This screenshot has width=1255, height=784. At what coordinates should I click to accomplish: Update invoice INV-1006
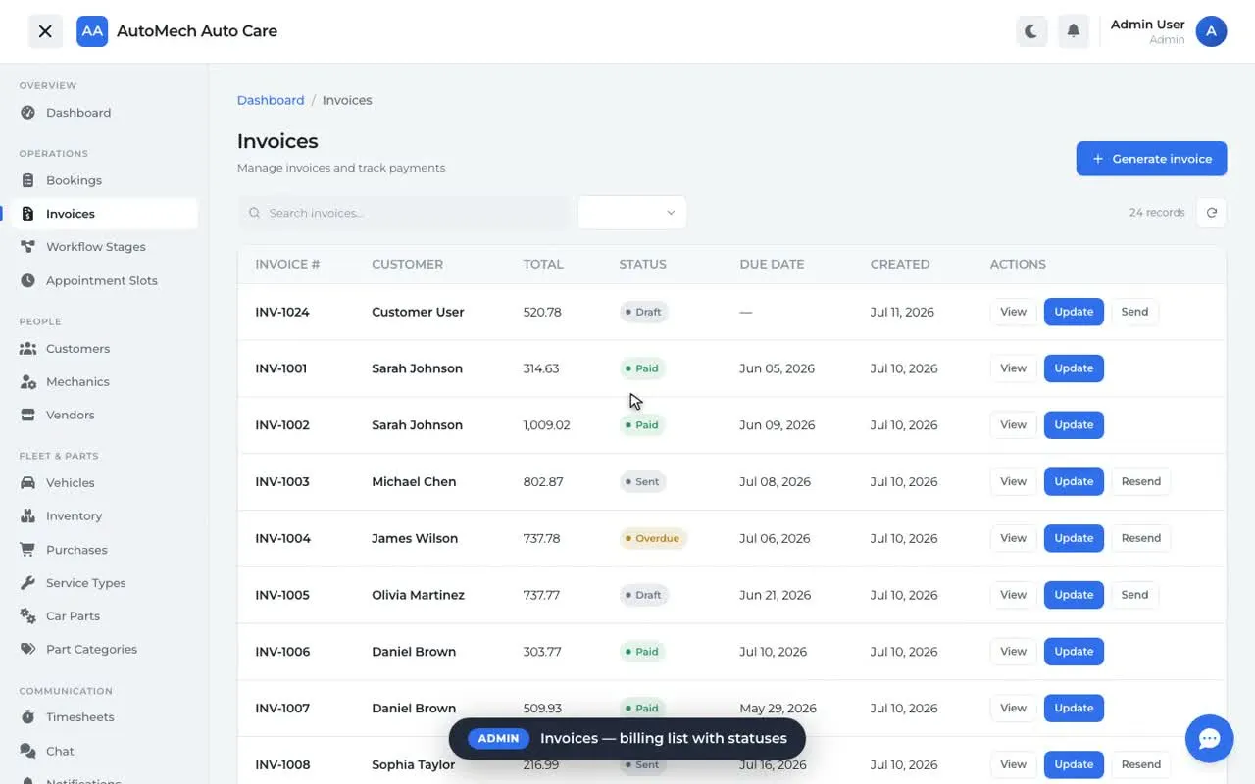tap(1074, 652)
